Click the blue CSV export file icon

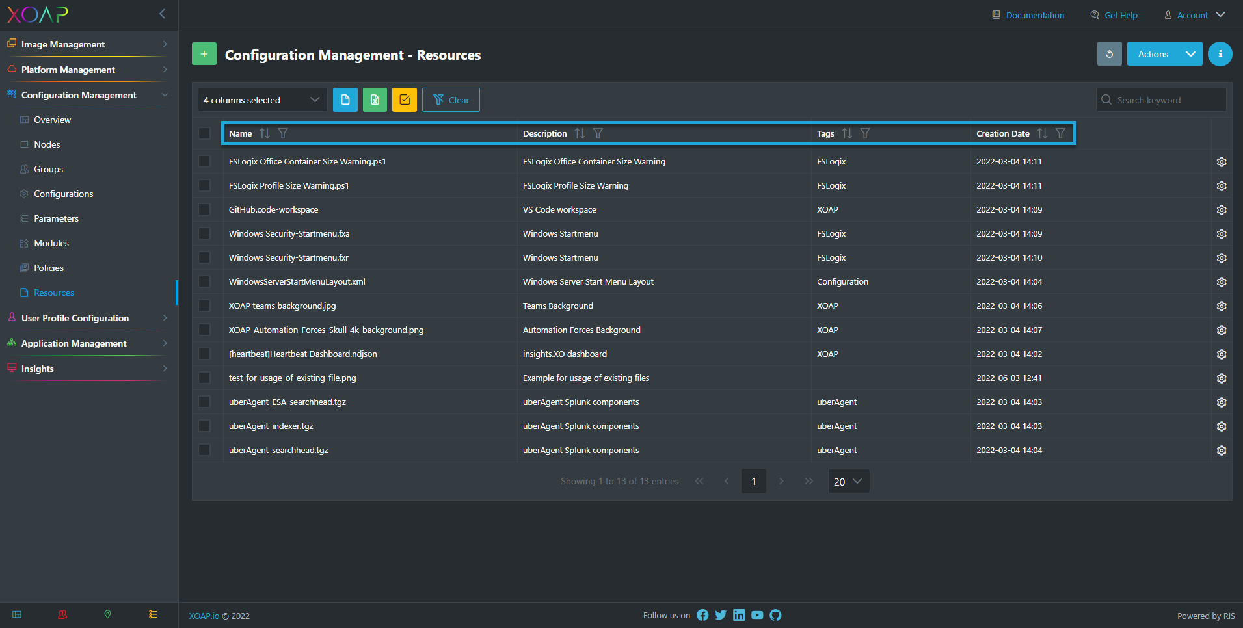tap(345, 99)
